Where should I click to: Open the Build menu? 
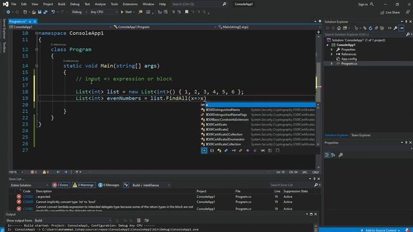[x=61, y=4]
